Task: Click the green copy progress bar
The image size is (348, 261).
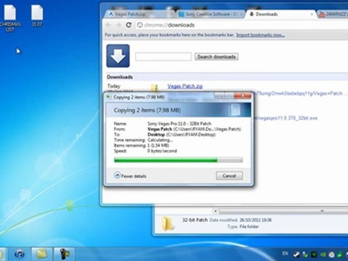Action: [x=178, y=160]
